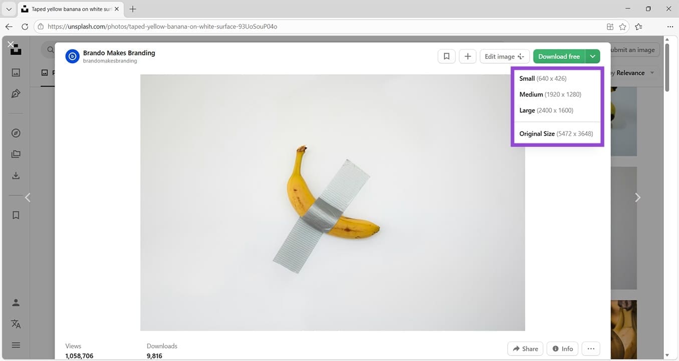Click the Share button
The image size is (679, 361).
[x=525, y=348]
